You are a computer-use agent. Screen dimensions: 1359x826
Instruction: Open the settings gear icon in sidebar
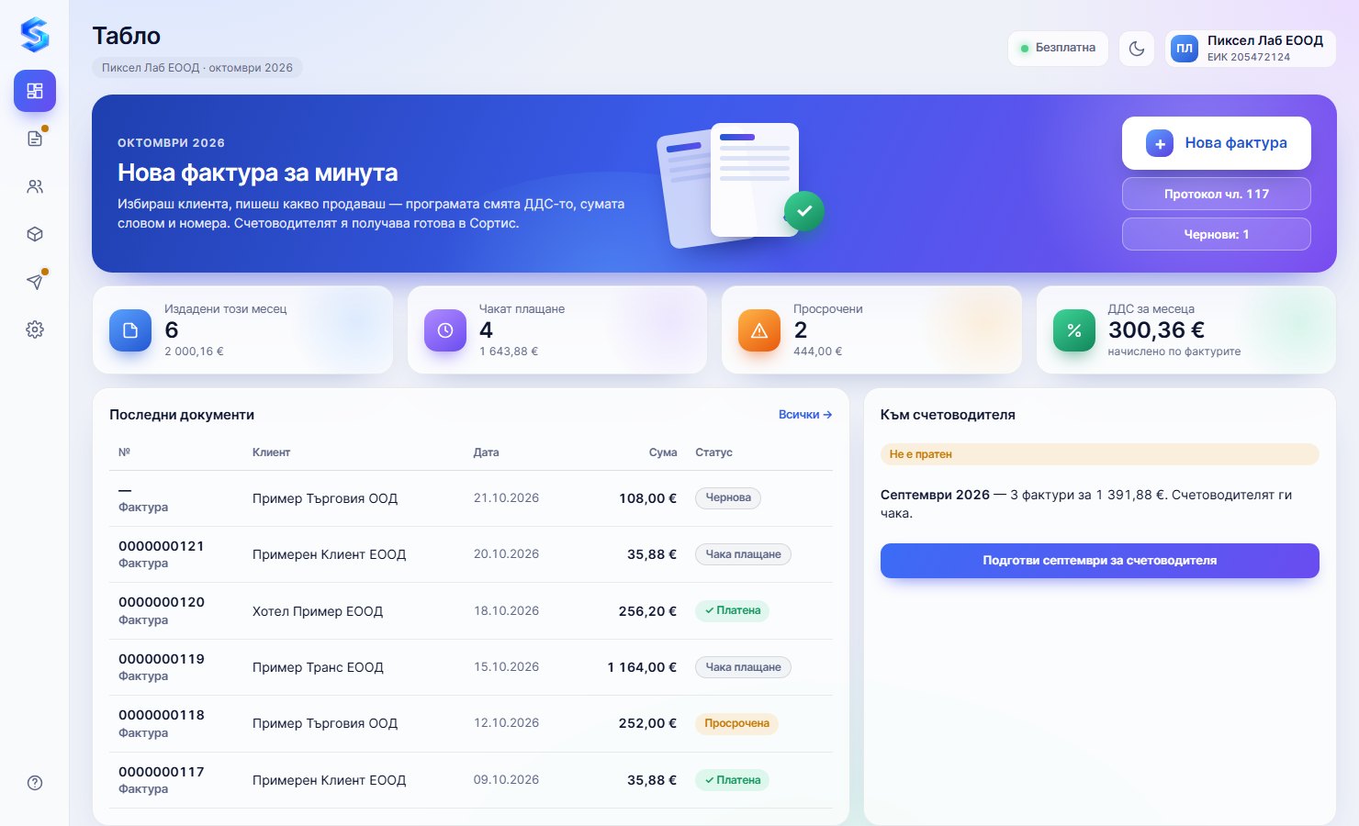point(35,329)
